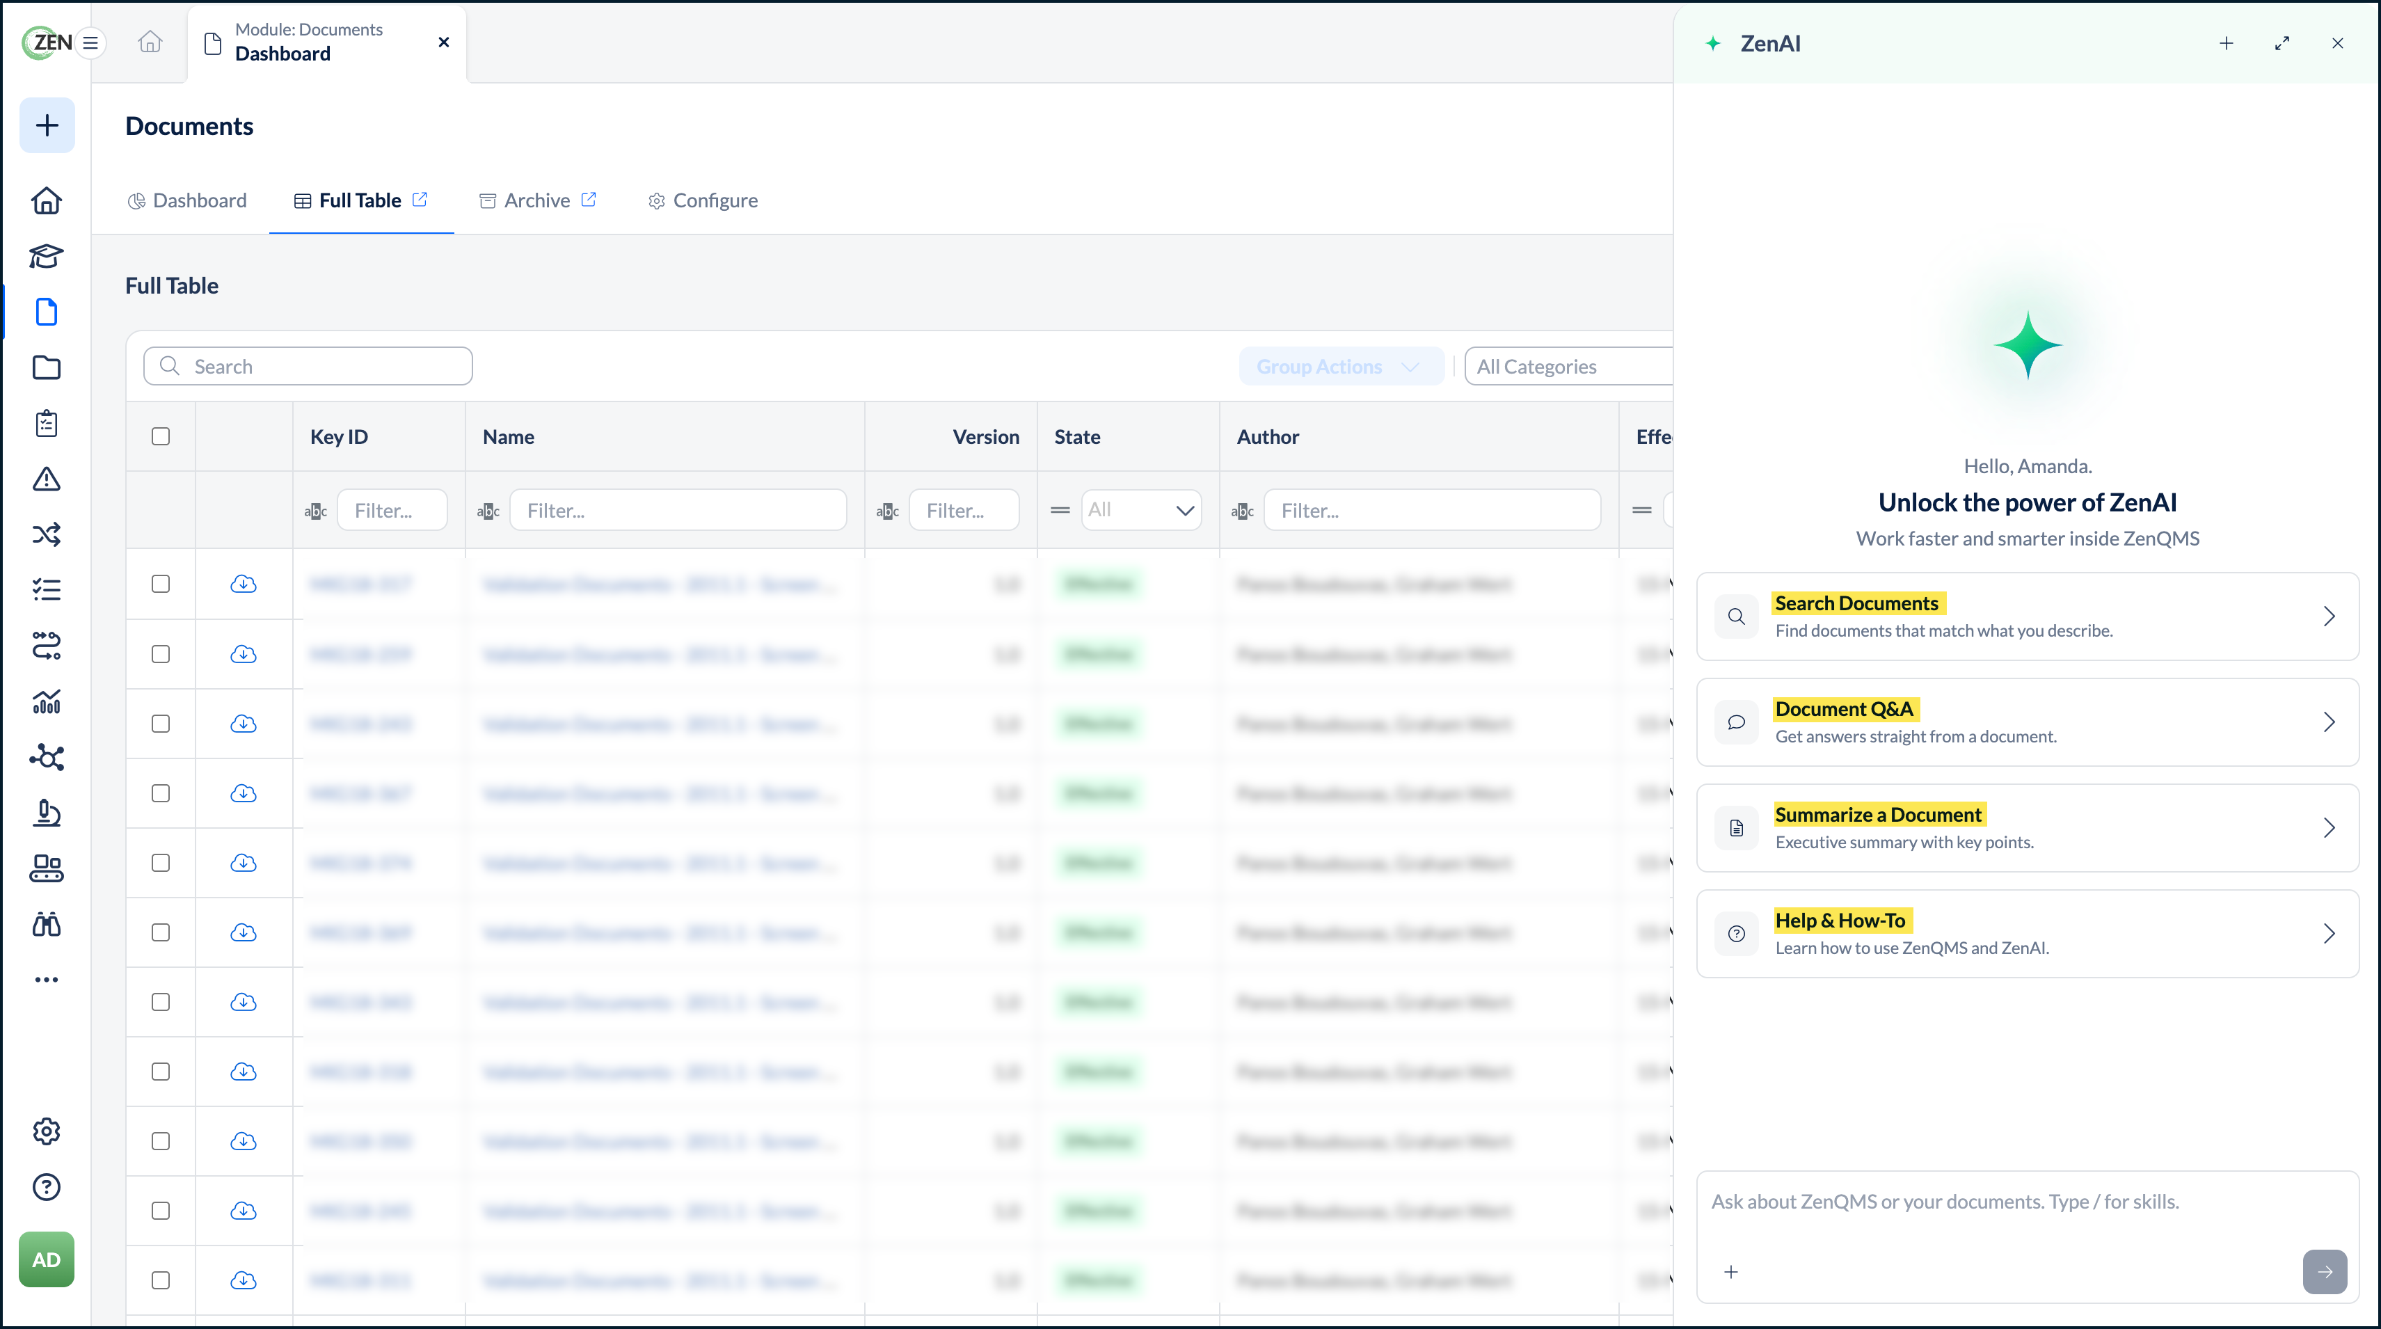Download the document in the first table row

coord(243,584)
